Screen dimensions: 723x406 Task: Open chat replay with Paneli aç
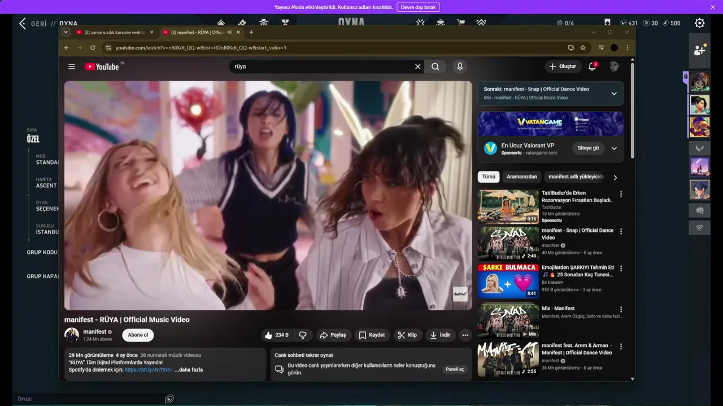455,369
